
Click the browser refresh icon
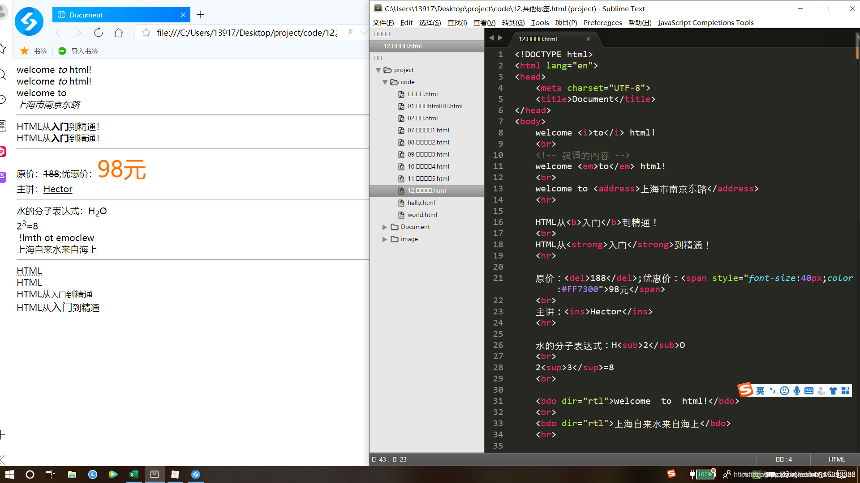click(x=99, y=33)
